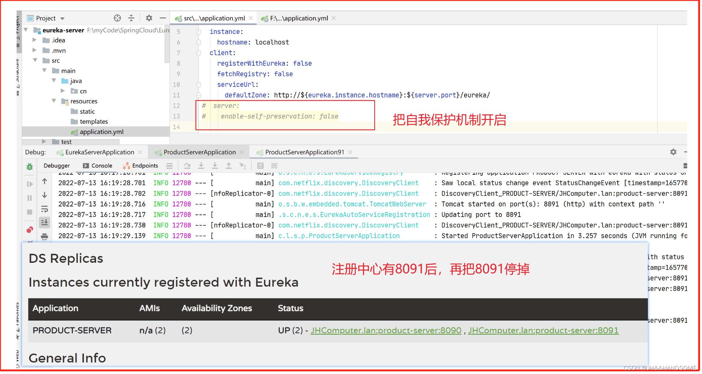
Task: Expand the cn package
Action: (63, 91)
